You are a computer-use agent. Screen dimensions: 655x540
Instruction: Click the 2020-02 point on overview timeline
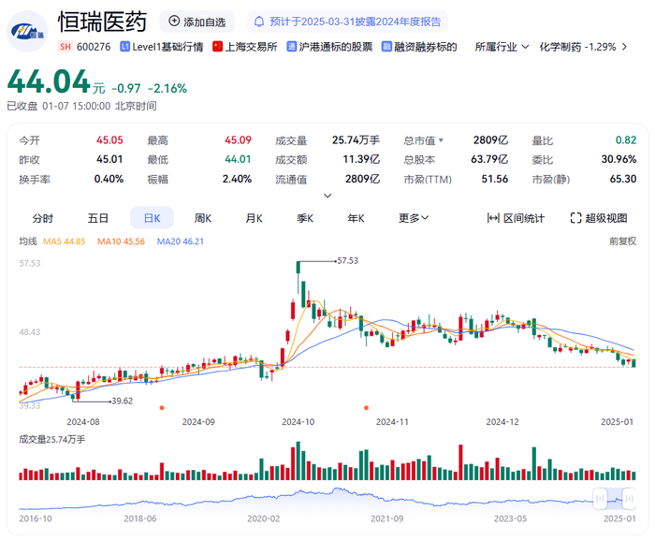[263, 518]
